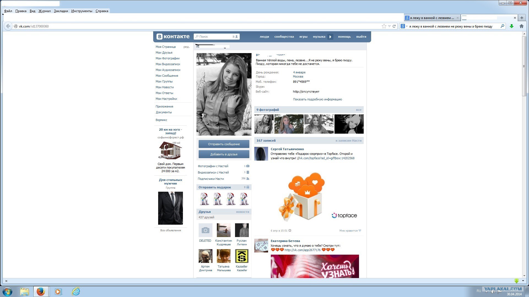
Task: Open Internet Explorer from taskbar
Action: point(76,291)
